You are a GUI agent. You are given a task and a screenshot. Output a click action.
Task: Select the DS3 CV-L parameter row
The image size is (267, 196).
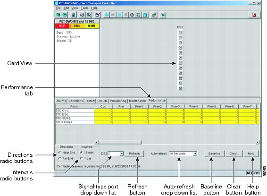(x=158, y=111)
